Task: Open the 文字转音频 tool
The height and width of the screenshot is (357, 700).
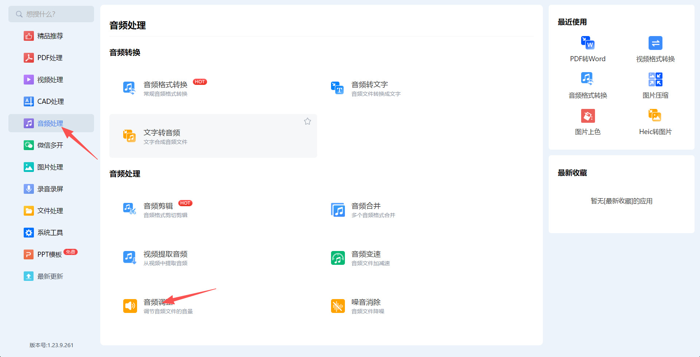Action: [x=213, y=136]
